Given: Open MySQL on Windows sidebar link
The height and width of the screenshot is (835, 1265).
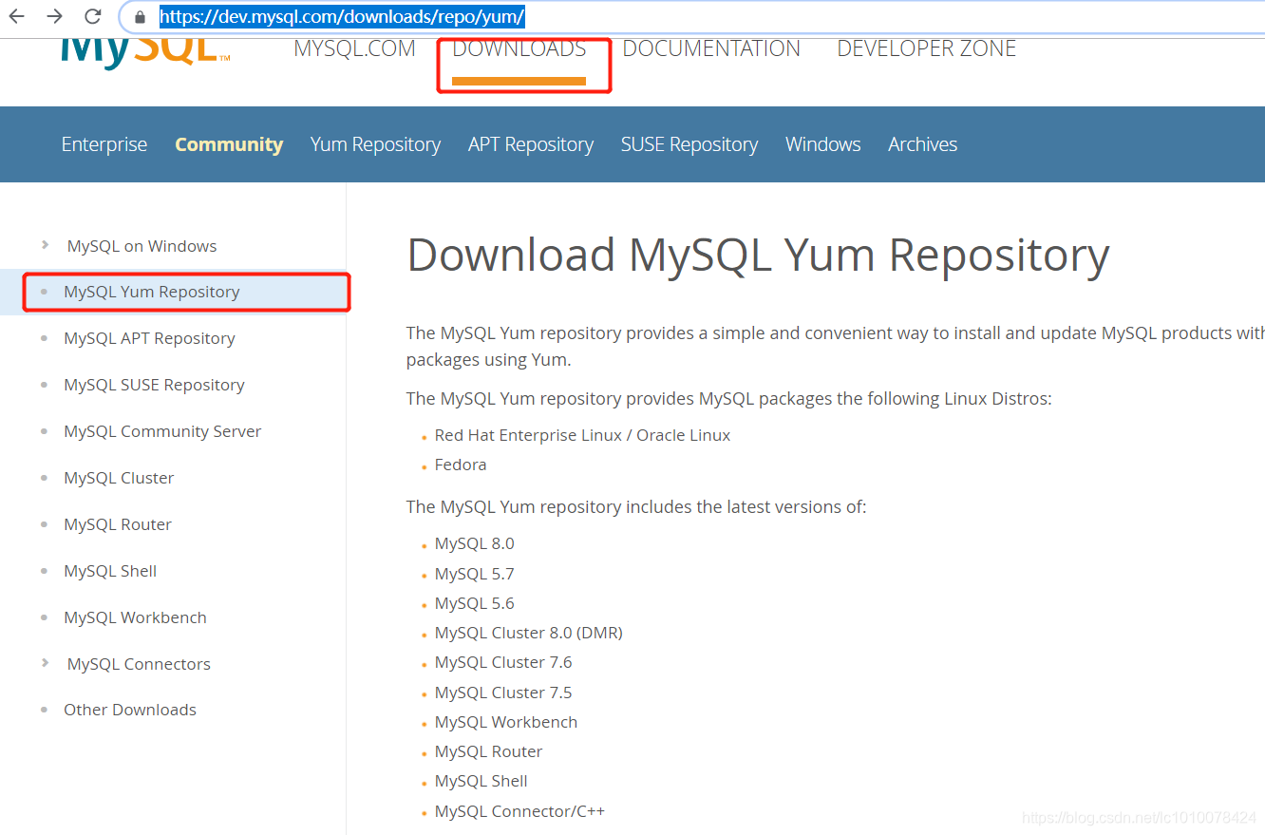Looking at the screenshot, I should [142, 246].
